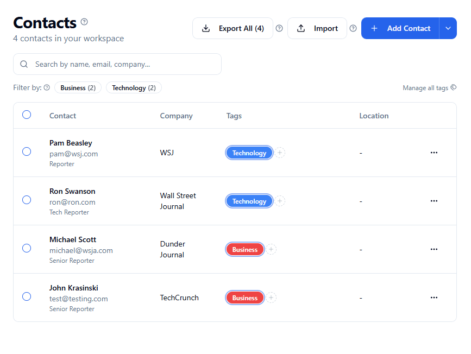The height and width of the screenshot is (354, 471).
Task: Open the help tooltip beside the Contacts heading
Action: [84, 22]
